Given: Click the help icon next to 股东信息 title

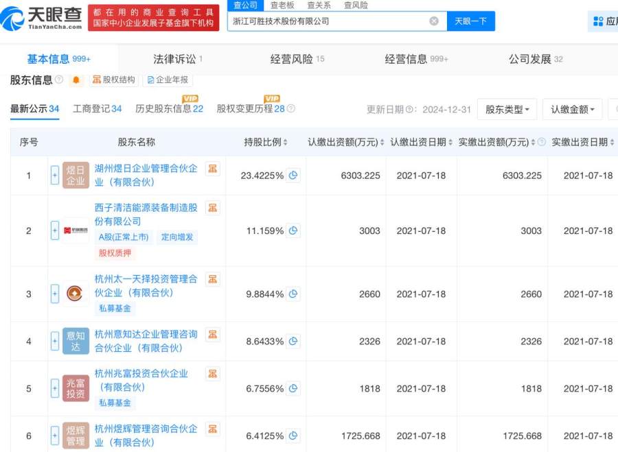Looking at the screenshot, I should tap(59, 80).
